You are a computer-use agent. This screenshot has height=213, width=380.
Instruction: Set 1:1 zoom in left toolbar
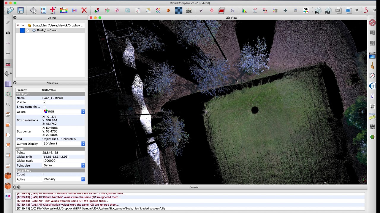8,43
